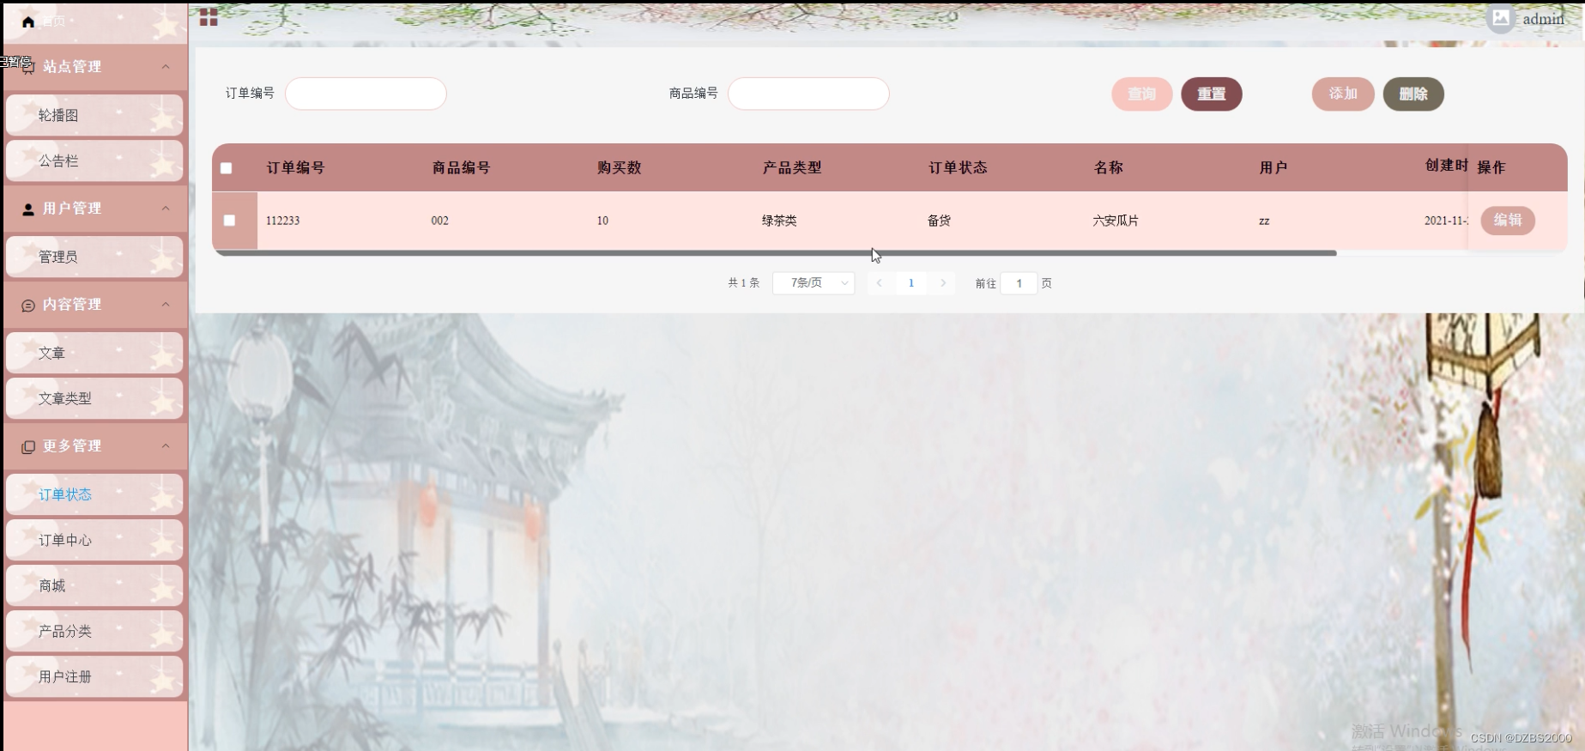Click product number cell 002
This screenshot has height=751, width=1585.
click(440, 221)
